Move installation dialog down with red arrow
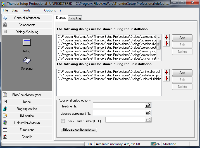The image size is (200, 148). tap(166, 43)
